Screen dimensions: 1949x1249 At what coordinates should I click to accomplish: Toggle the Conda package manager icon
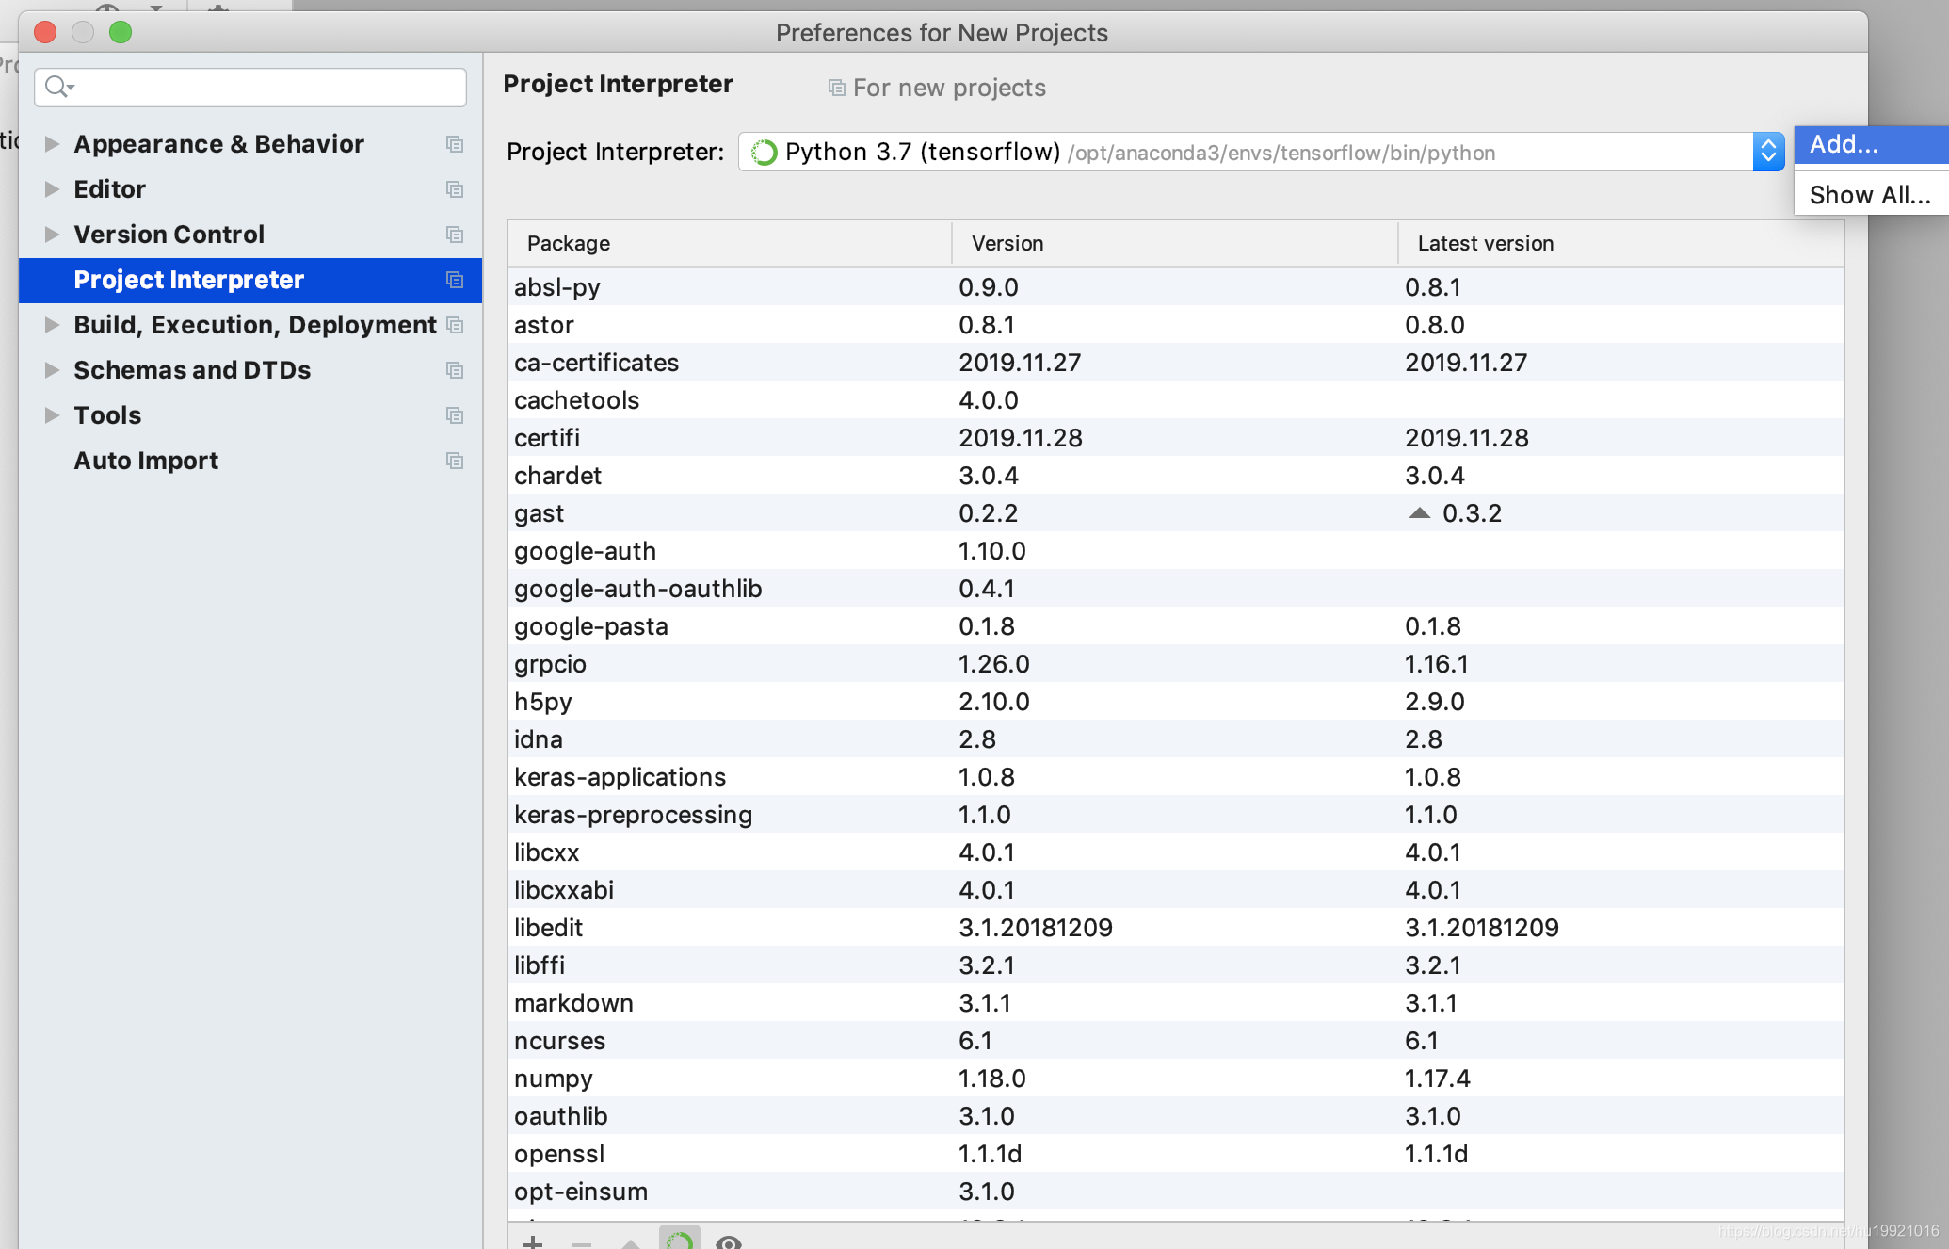click(x=680, y=1240)
